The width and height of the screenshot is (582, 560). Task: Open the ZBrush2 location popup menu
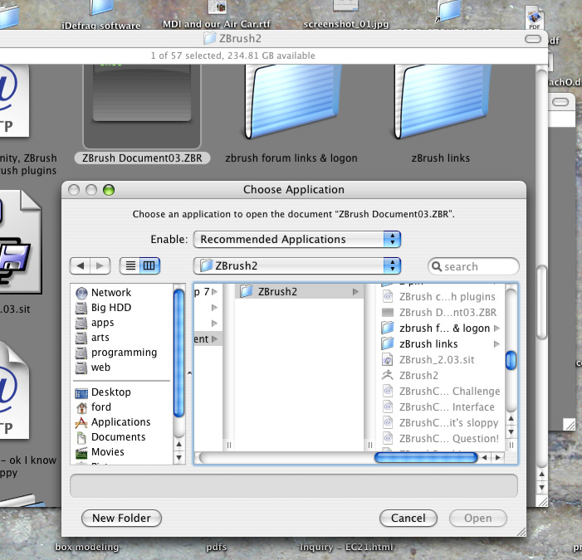297,265
